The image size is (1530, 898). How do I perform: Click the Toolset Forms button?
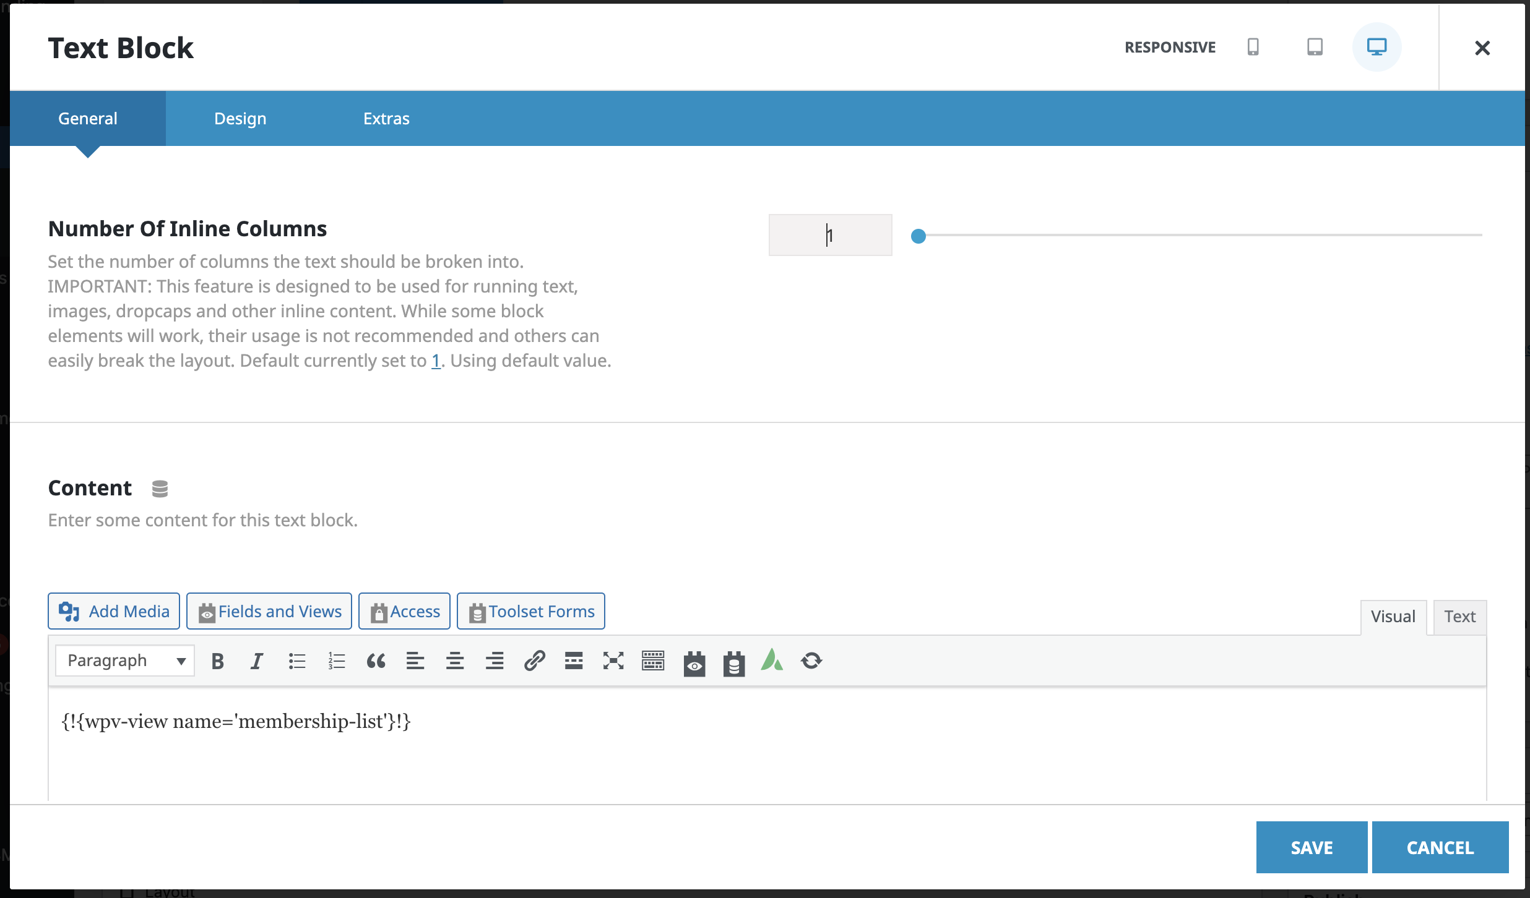tap(531, 611)
